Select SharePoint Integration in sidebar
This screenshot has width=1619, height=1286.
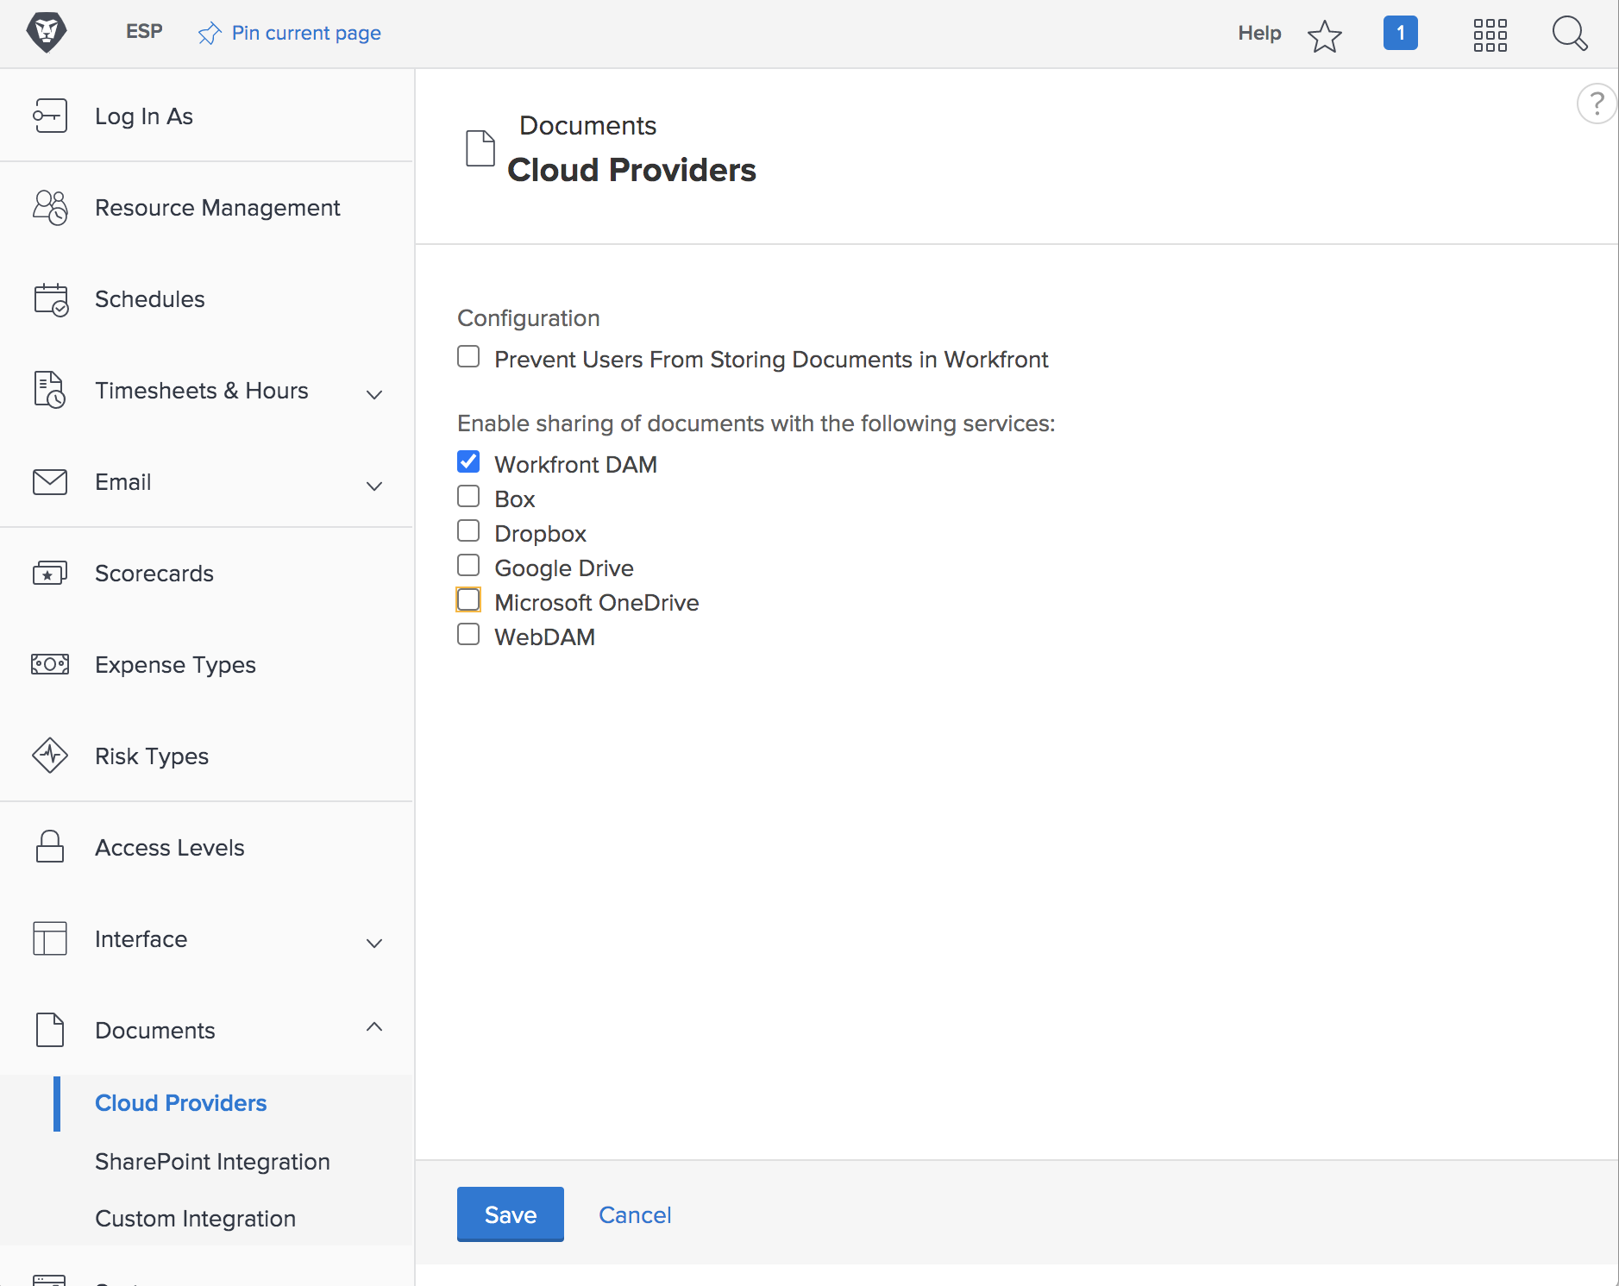[x=212, y=1161]
